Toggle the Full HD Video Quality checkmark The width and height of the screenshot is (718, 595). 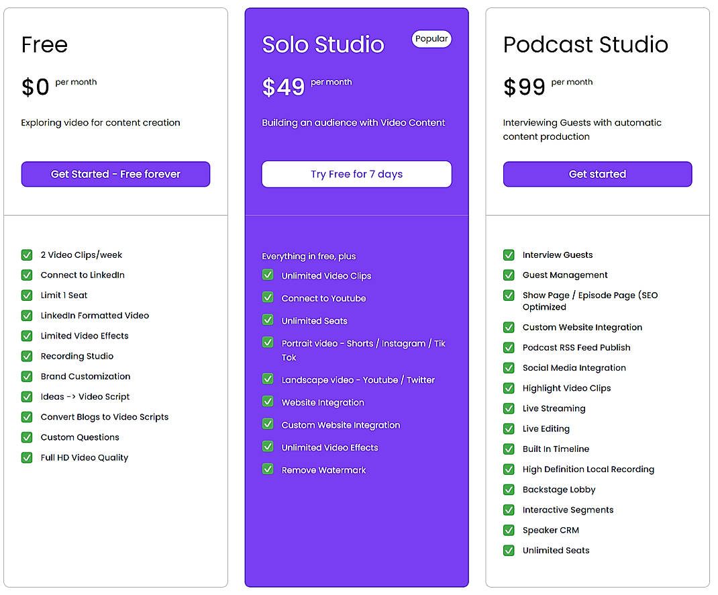click(26, 457)
